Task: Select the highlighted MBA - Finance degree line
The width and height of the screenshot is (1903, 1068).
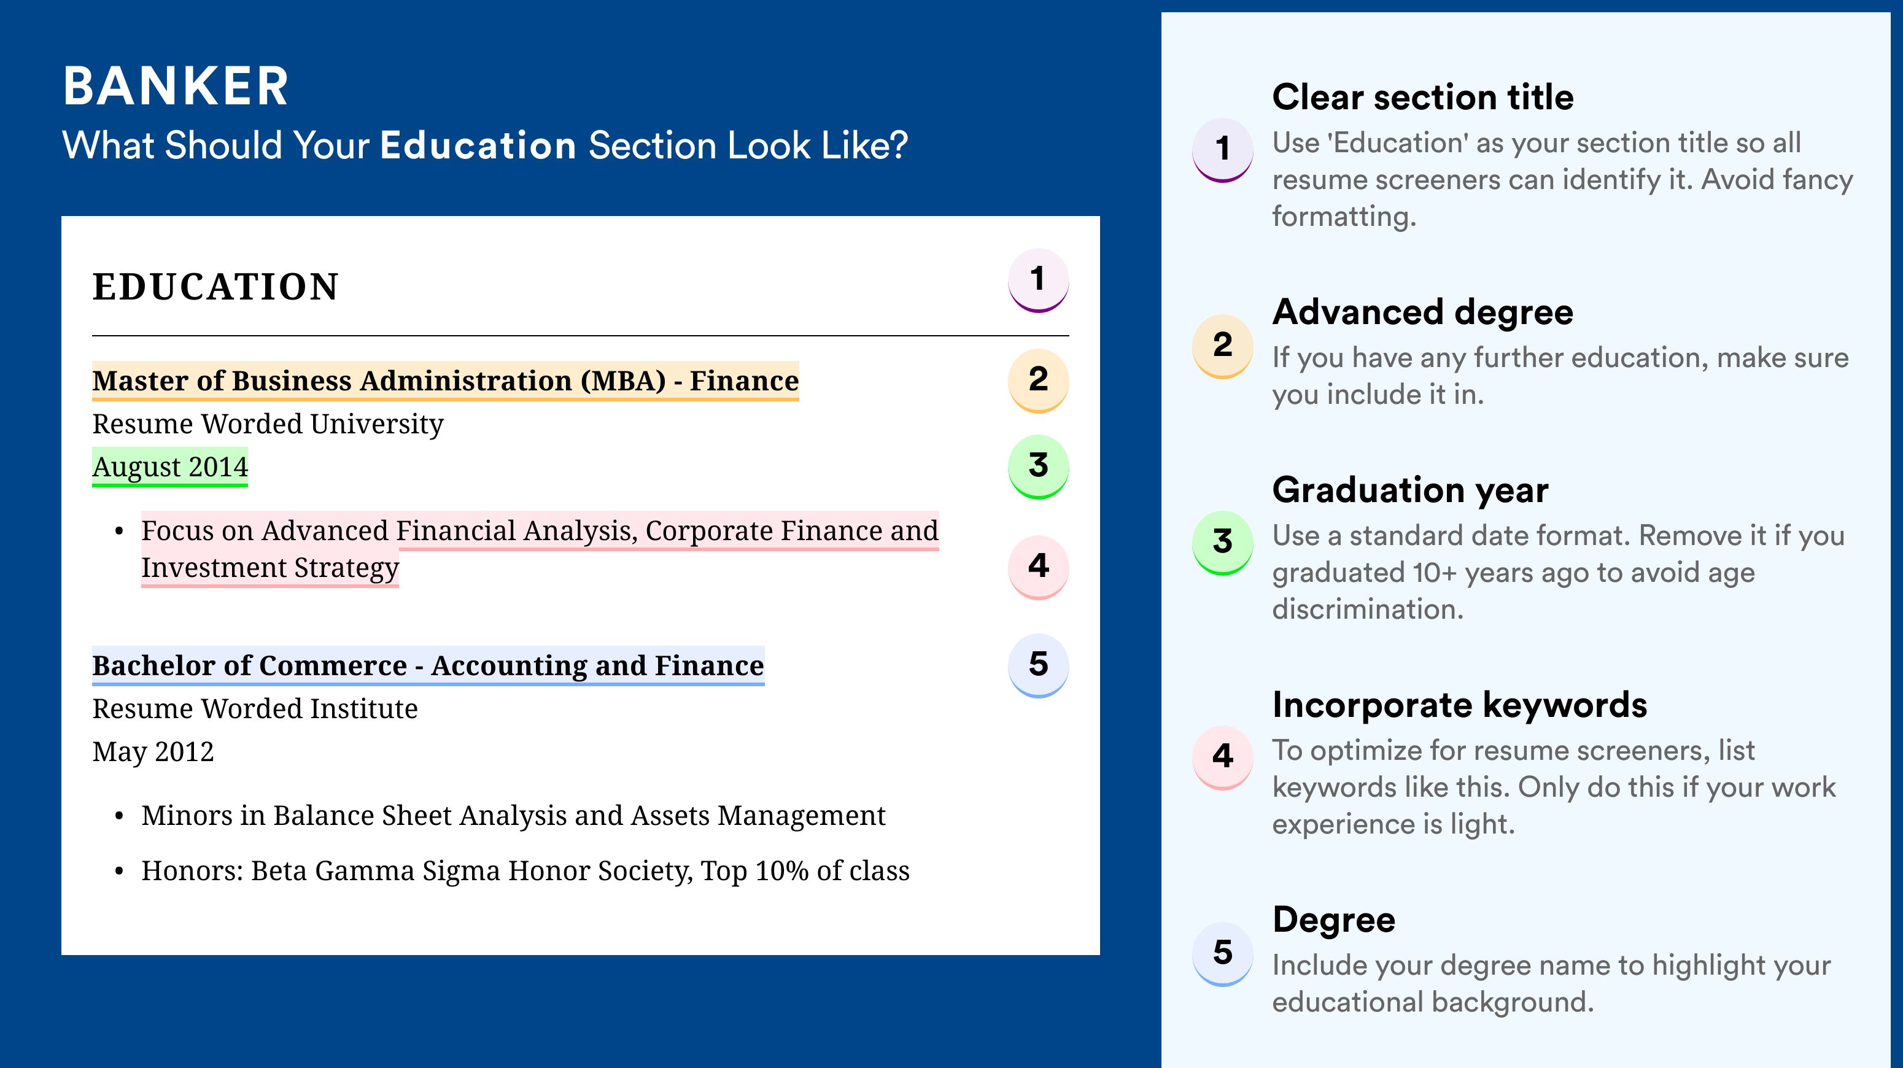Action: pos(446,381)
